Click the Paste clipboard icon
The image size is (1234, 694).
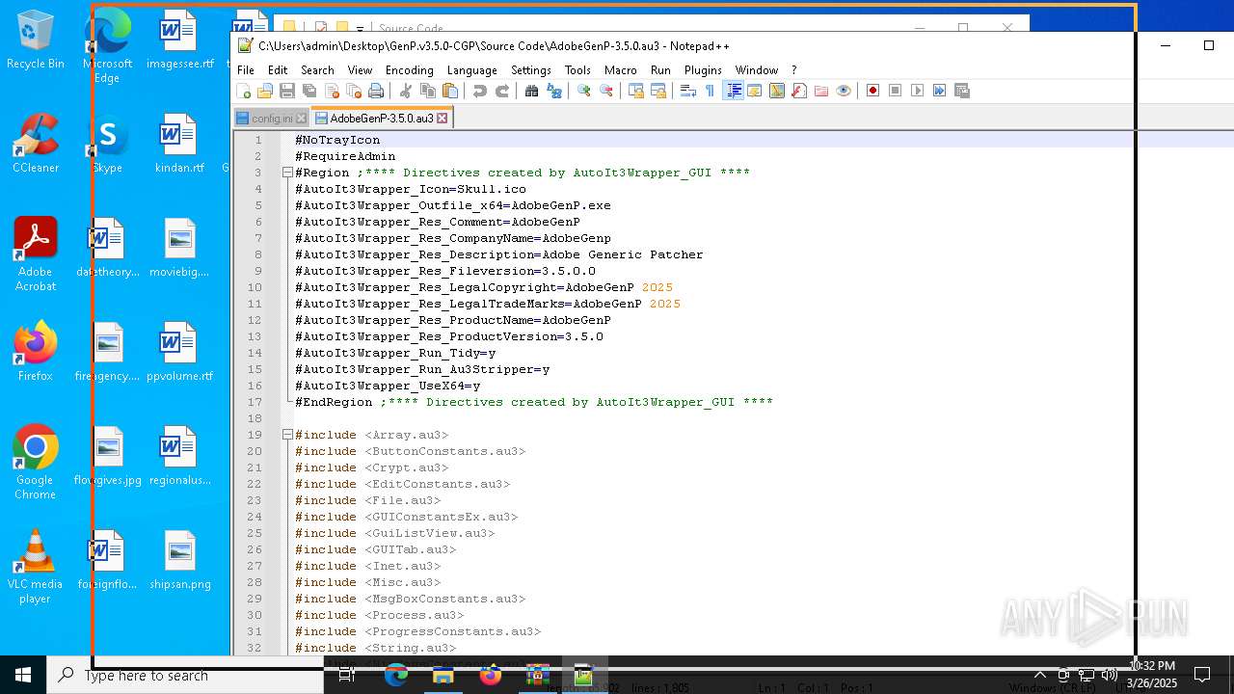pos(450,91)
